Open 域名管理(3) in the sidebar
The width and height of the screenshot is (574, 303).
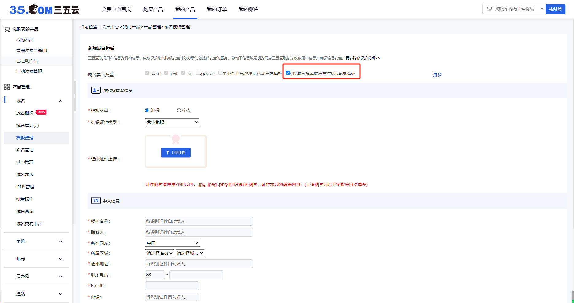coord(28,125)
